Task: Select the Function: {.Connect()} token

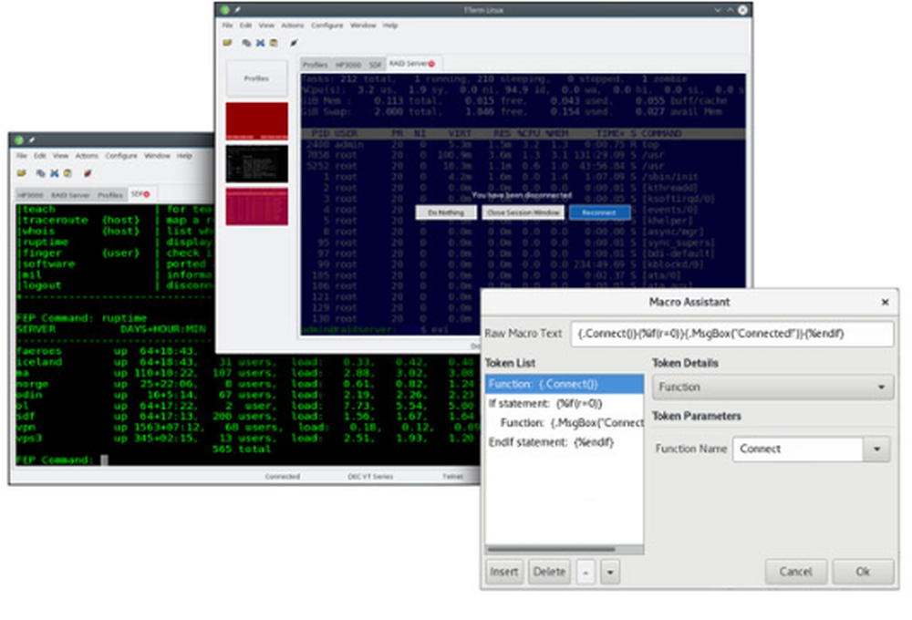Action: pos(565,385)
